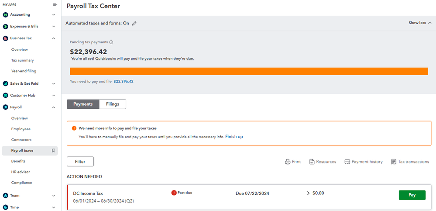Collapse the Payroll section chevron
Image resolution: width=436 pixels, height=211 pixels.
(x=54, y=107)
